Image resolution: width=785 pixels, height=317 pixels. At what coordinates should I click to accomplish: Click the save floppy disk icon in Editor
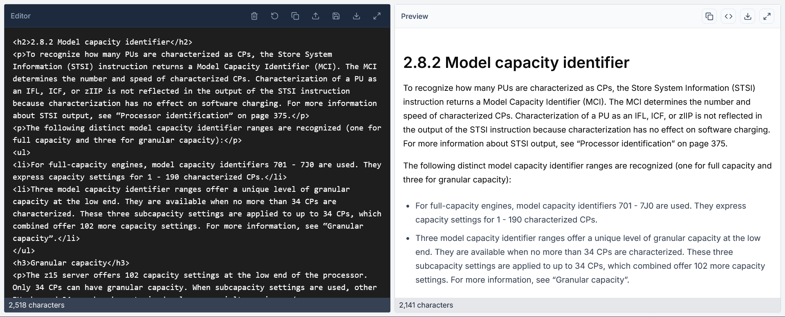pos(336,16)
